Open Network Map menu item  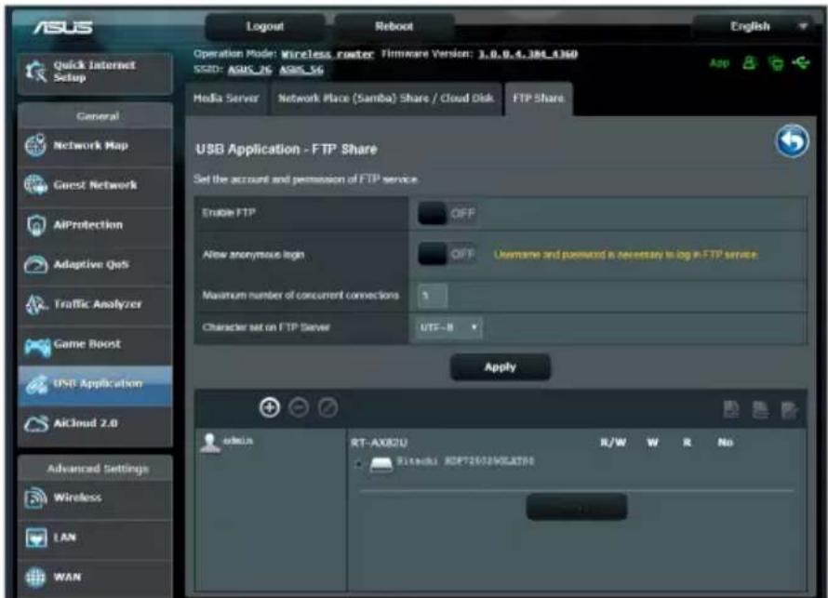pyautogui.click(x=95, y=146)
